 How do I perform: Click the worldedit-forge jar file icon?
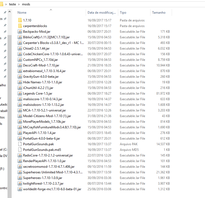click(x=20, y=189)
